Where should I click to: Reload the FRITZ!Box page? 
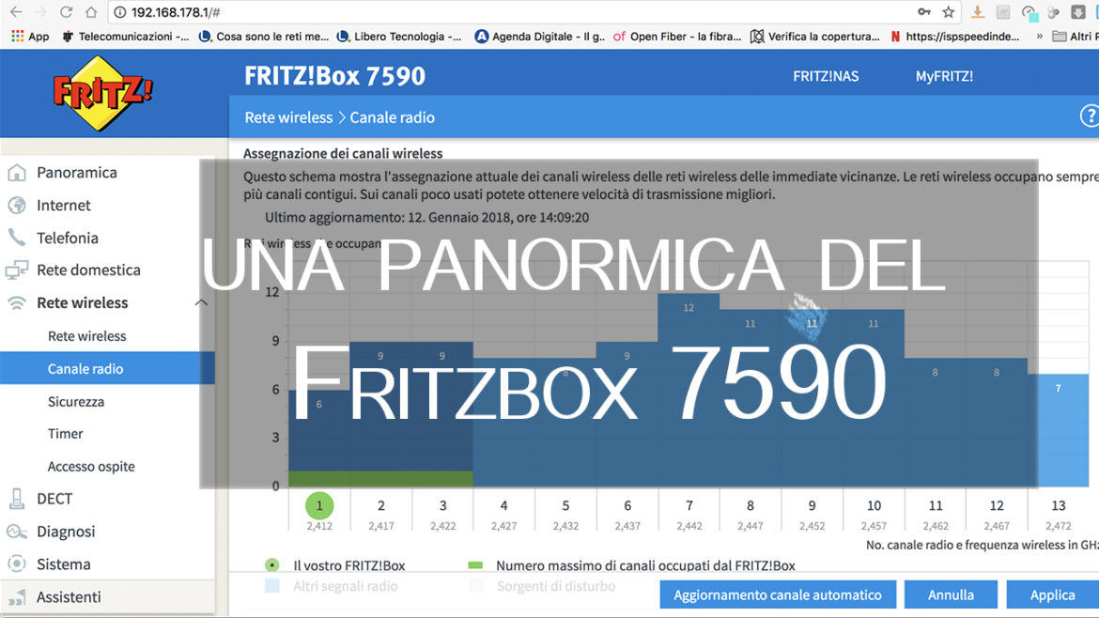click(x=66, y=12)
